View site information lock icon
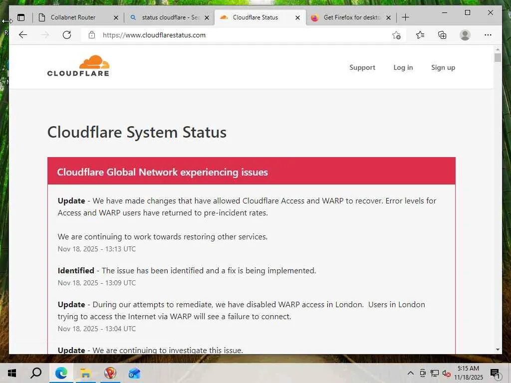511x383 pixels. point(92,35)
